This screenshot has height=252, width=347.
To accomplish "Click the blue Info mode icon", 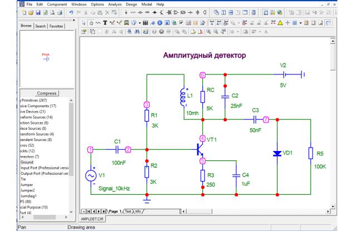I will (x=160, y=23).
